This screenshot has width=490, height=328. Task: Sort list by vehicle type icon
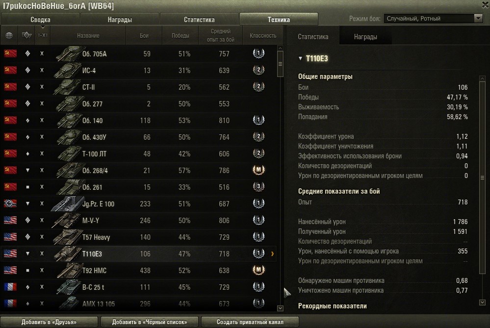pyautogui.click(x=27, y=35)
